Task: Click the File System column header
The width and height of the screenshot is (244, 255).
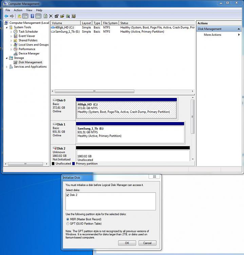Action: click(110, 23)
